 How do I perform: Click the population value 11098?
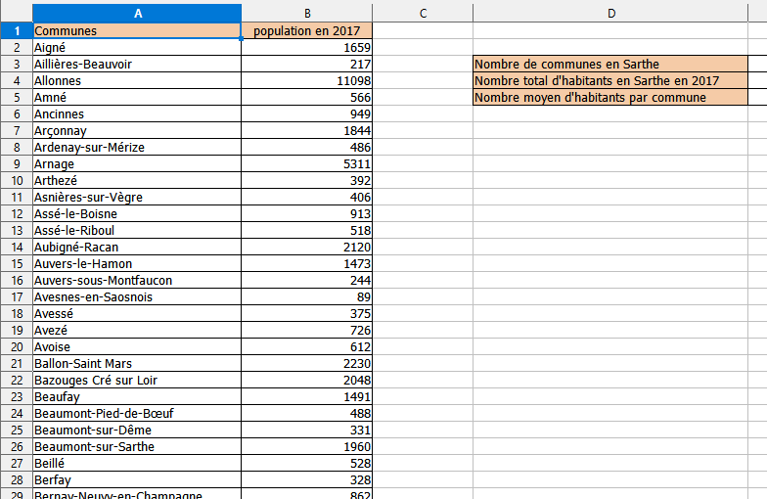click(307, 80)
